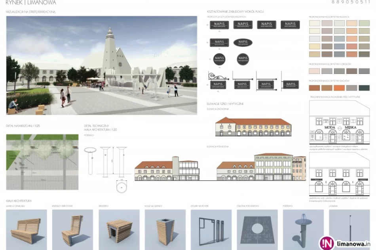Select the west elevation building drawing
This screenshot has width=376, height=250.
pos(253,127)
